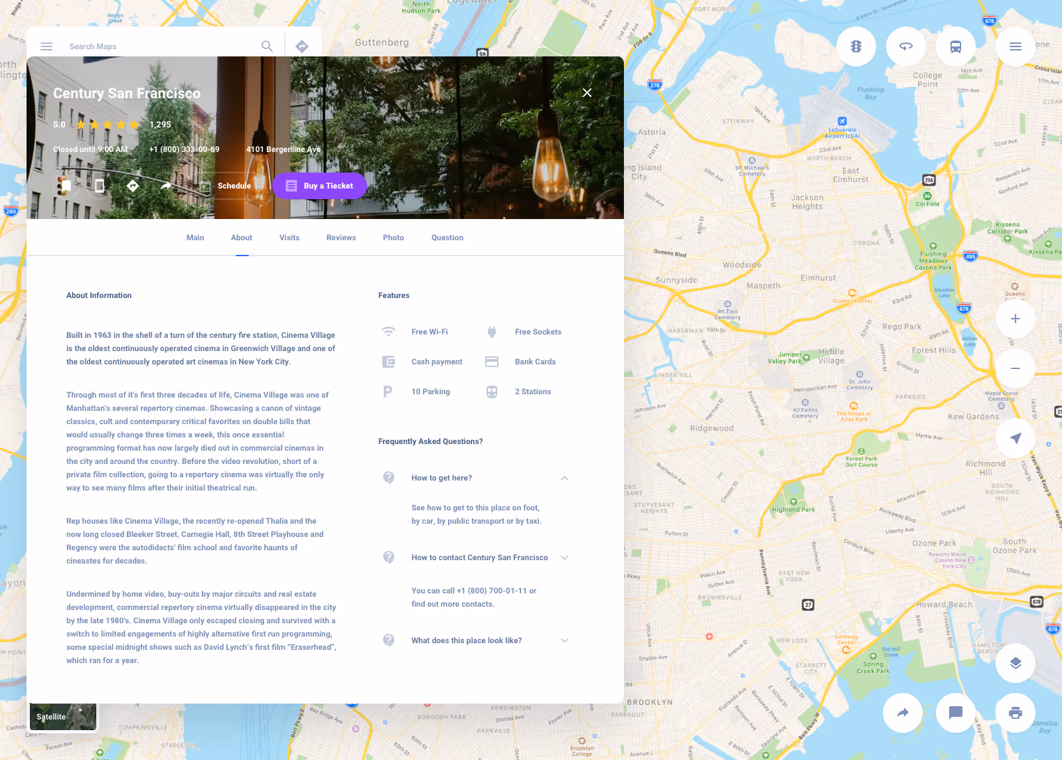Expand 'How to contact Century San Francisco'
This screenshot has height=760, width=1062.
[564, 558]
